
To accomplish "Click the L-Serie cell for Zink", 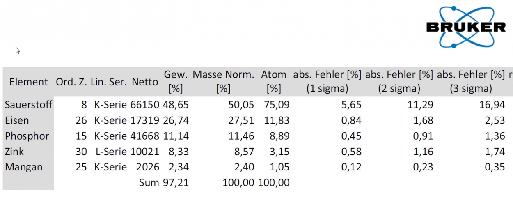I will 110,152.
